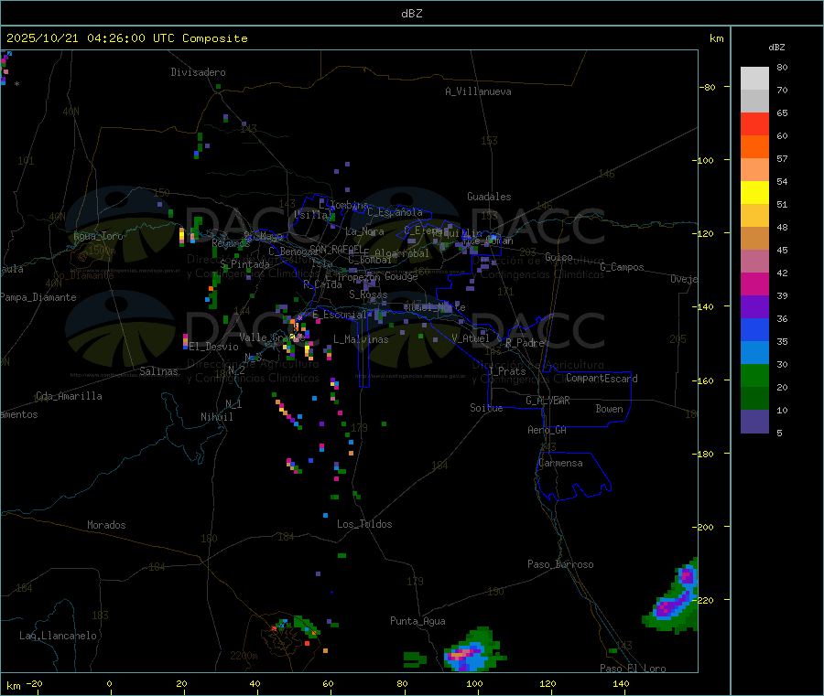The image size is (824, 696).
Task: Click the El_Desvio location label
Action: (214, 347)
